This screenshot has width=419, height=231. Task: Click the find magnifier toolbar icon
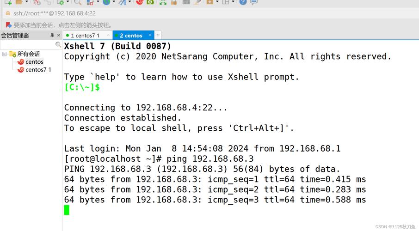[x=78, y=2]
